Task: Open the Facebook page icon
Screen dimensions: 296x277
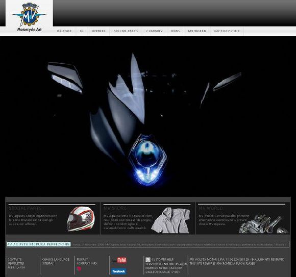Action: pos(118,271)
